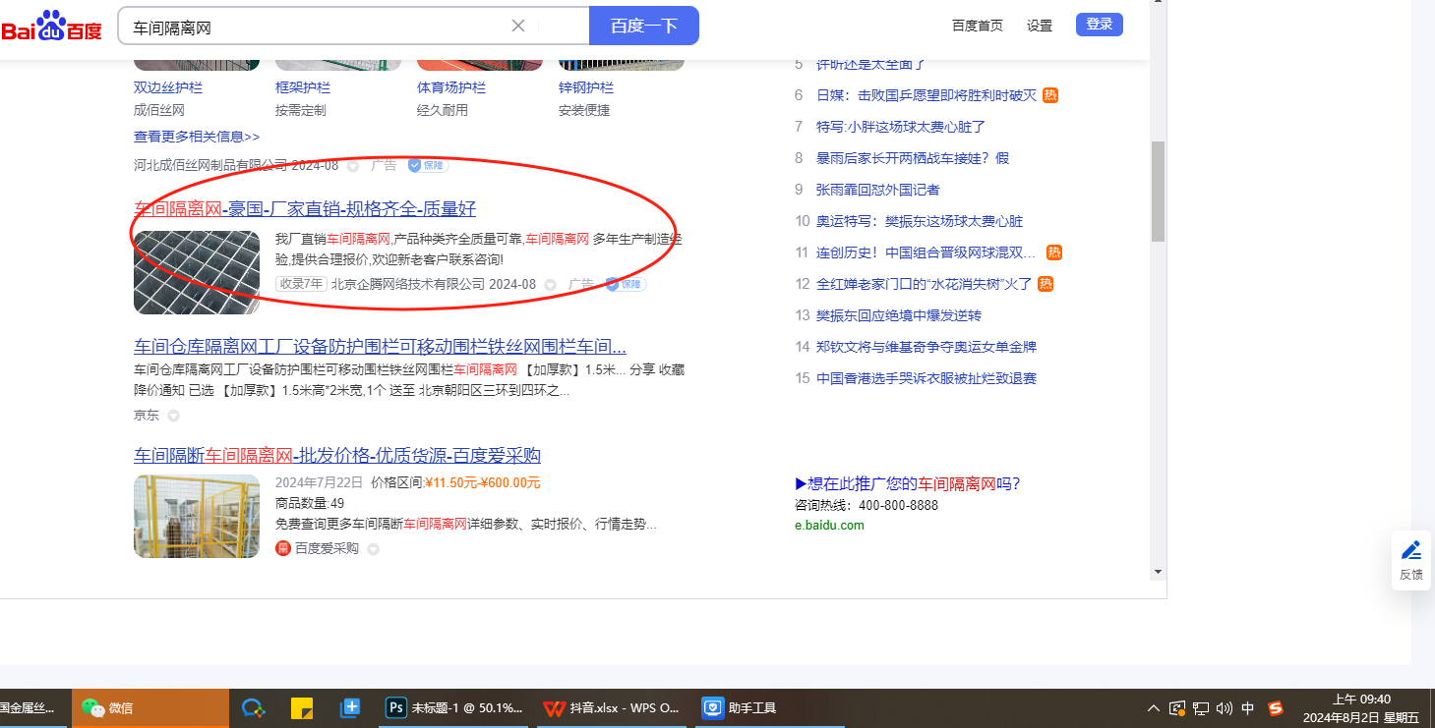This screenshot has width=1435, height=728.
Task: Expand dropdown arrow after 河北成佰丝网制品有限公司
Action: point(353,166)
